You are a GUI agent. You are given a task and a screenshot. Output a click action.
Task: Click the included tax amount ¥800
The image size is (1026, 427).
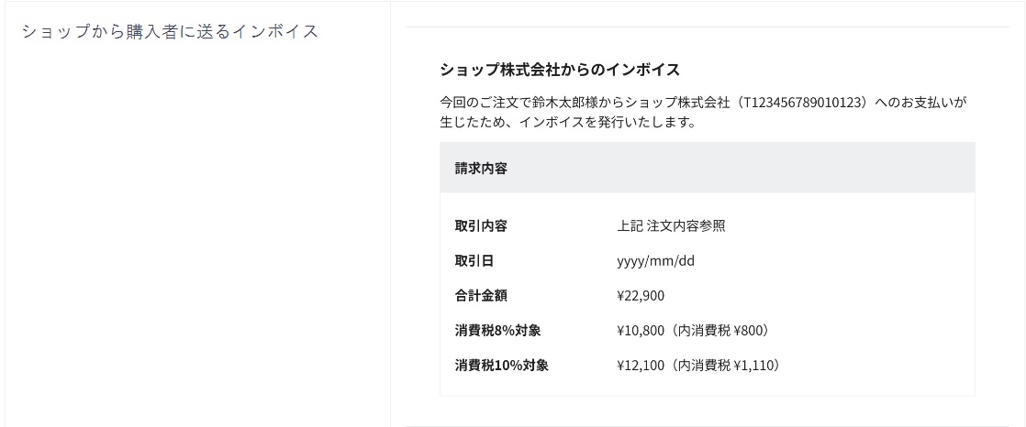click(x=748, y=330)
